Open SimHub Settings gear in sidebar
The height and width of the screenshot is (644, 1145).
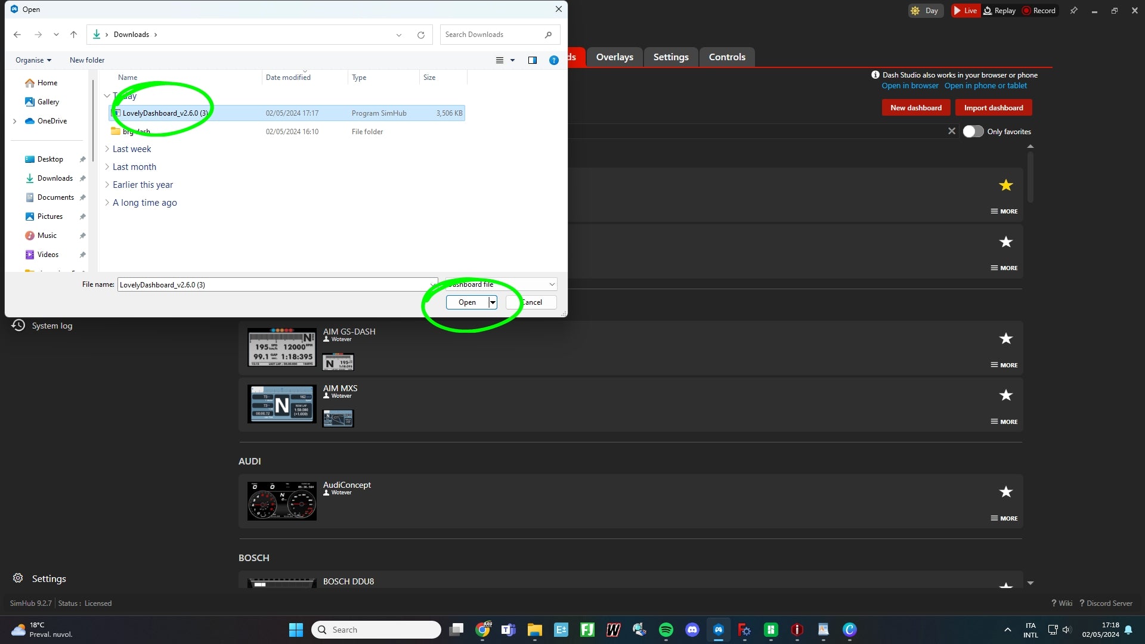(18, 578)
